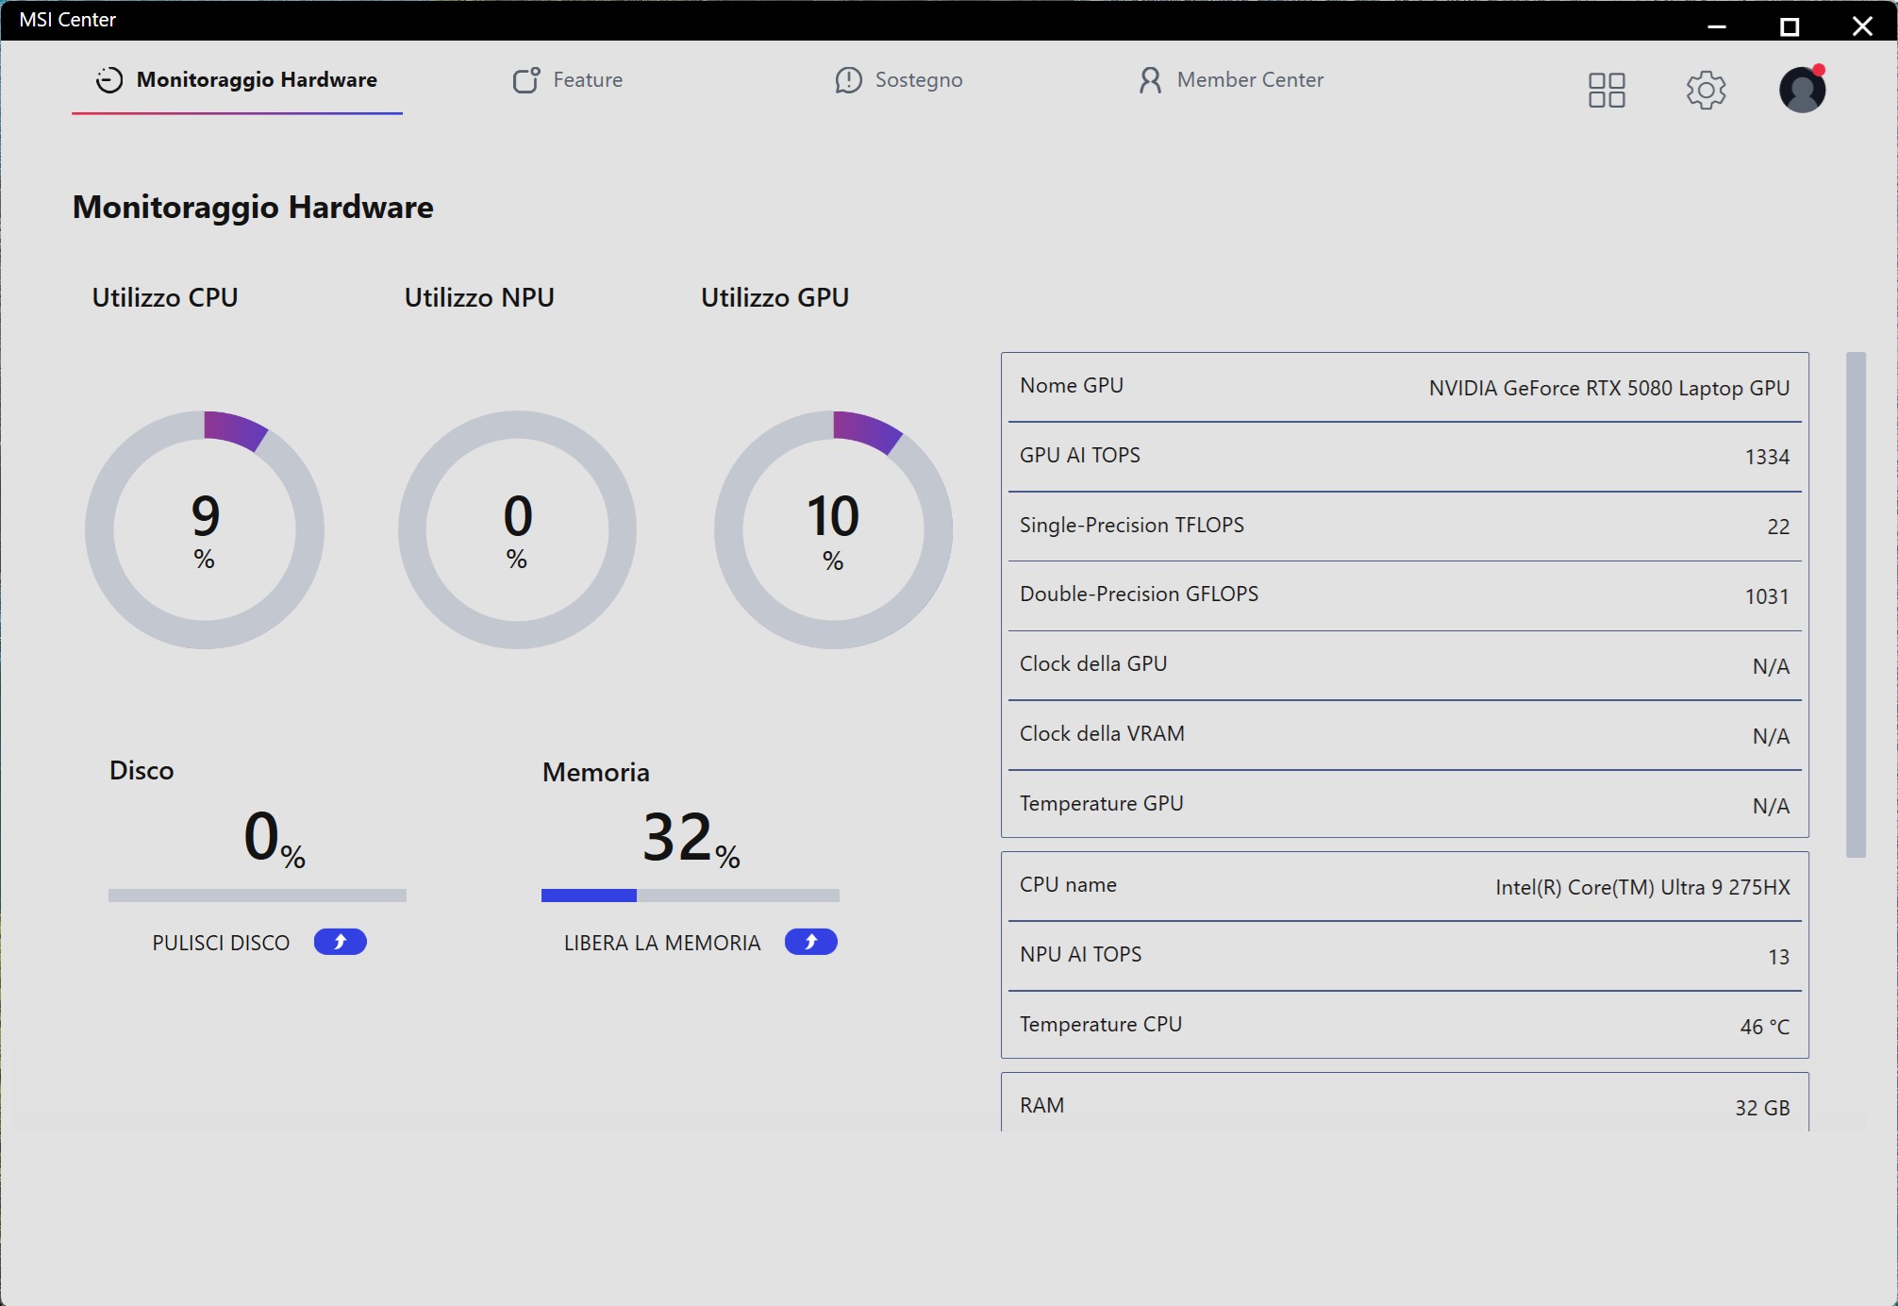Click the Memoria usage progress bar
The height and width of the screenshot is (1306, 1898).
tap(690, 895)
